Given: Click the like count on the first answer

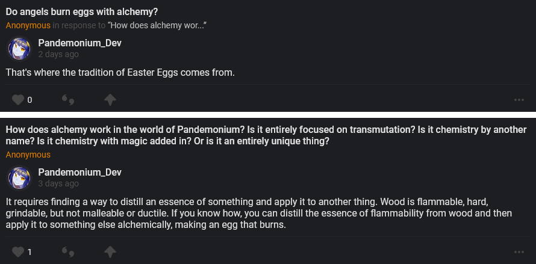Looking at the screenshot, I should tap(30, 100).
